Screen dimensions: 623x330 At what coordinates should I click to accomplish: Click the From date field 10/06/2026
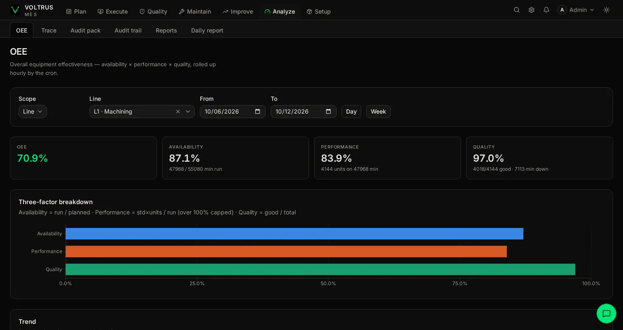point(233,112)
